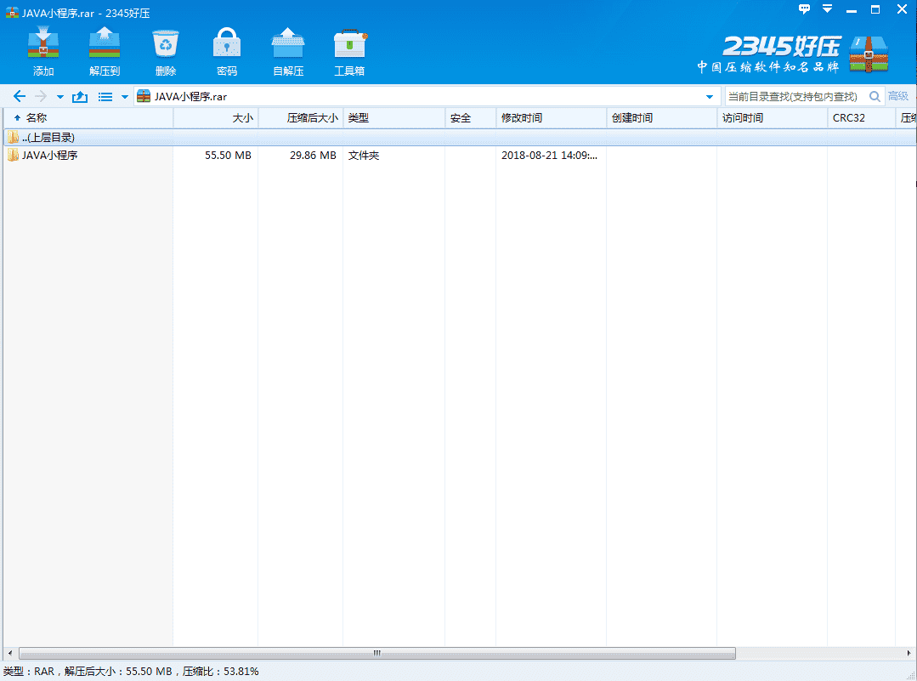The width and height of the screenshot is (917, 681).
Task: Sort files by the 名称 column header
Action: [x=35, y=117]
